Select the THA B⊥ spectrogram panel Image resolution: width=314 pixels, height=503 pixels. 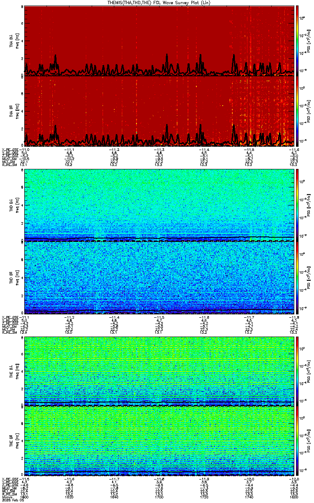160,41
